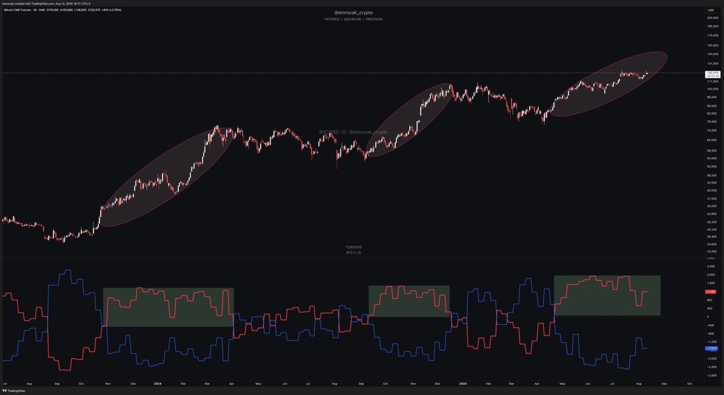Select the green rectangle over the 2025 indicator range
724x395 pixels.
coord(607,295)
